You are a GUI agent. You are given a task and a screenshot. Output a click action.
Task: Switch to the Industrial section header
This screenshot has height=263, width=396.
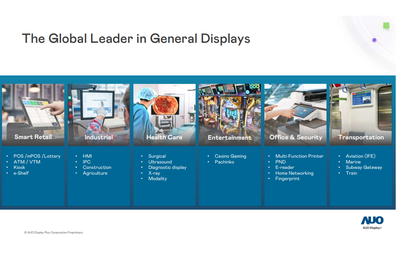pos(99,137)
